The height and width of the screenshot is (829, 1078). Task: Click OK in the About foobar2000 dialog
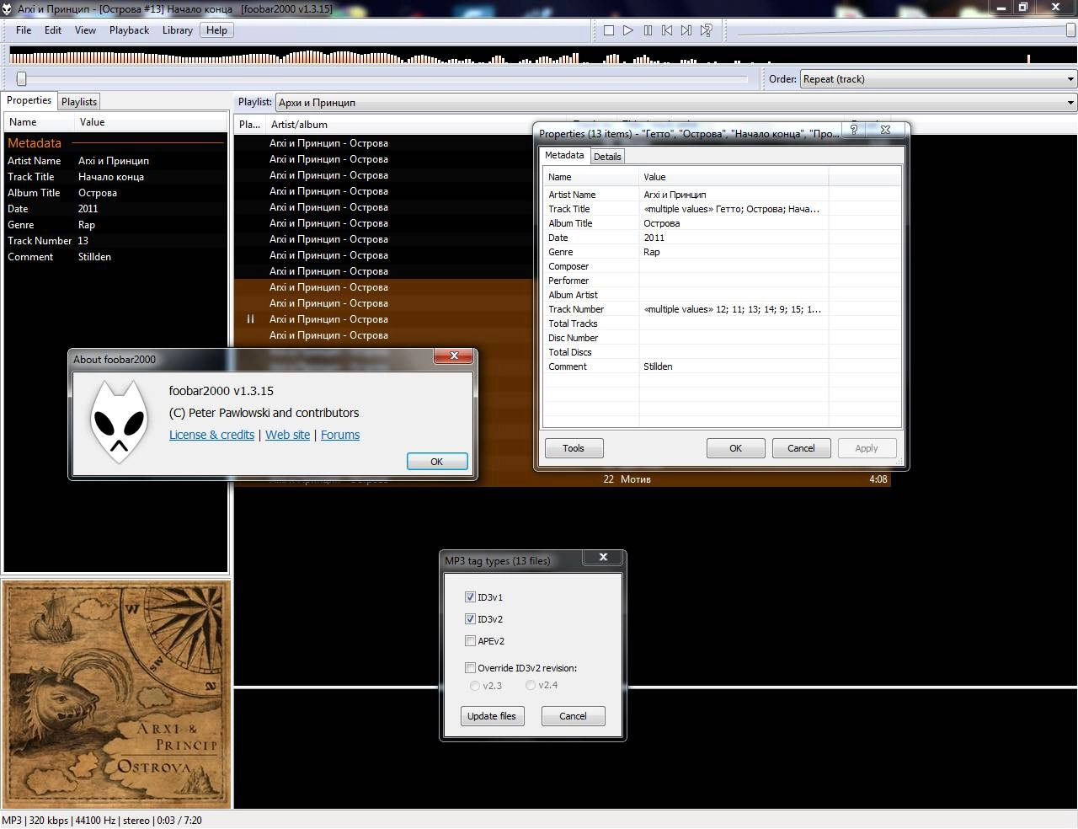[436, 462]
